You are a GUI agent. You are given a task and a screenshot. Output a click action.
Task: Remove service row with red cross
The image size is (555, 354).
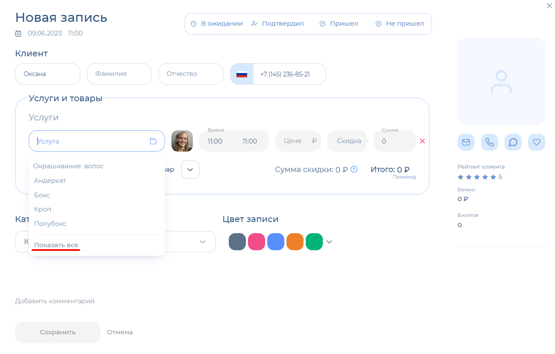tap(422, 141)
